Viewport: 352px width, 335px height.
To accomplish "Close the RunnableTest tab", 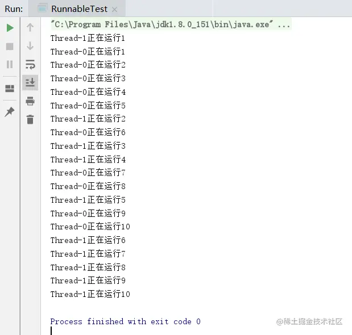I will (x=115, y=10).
